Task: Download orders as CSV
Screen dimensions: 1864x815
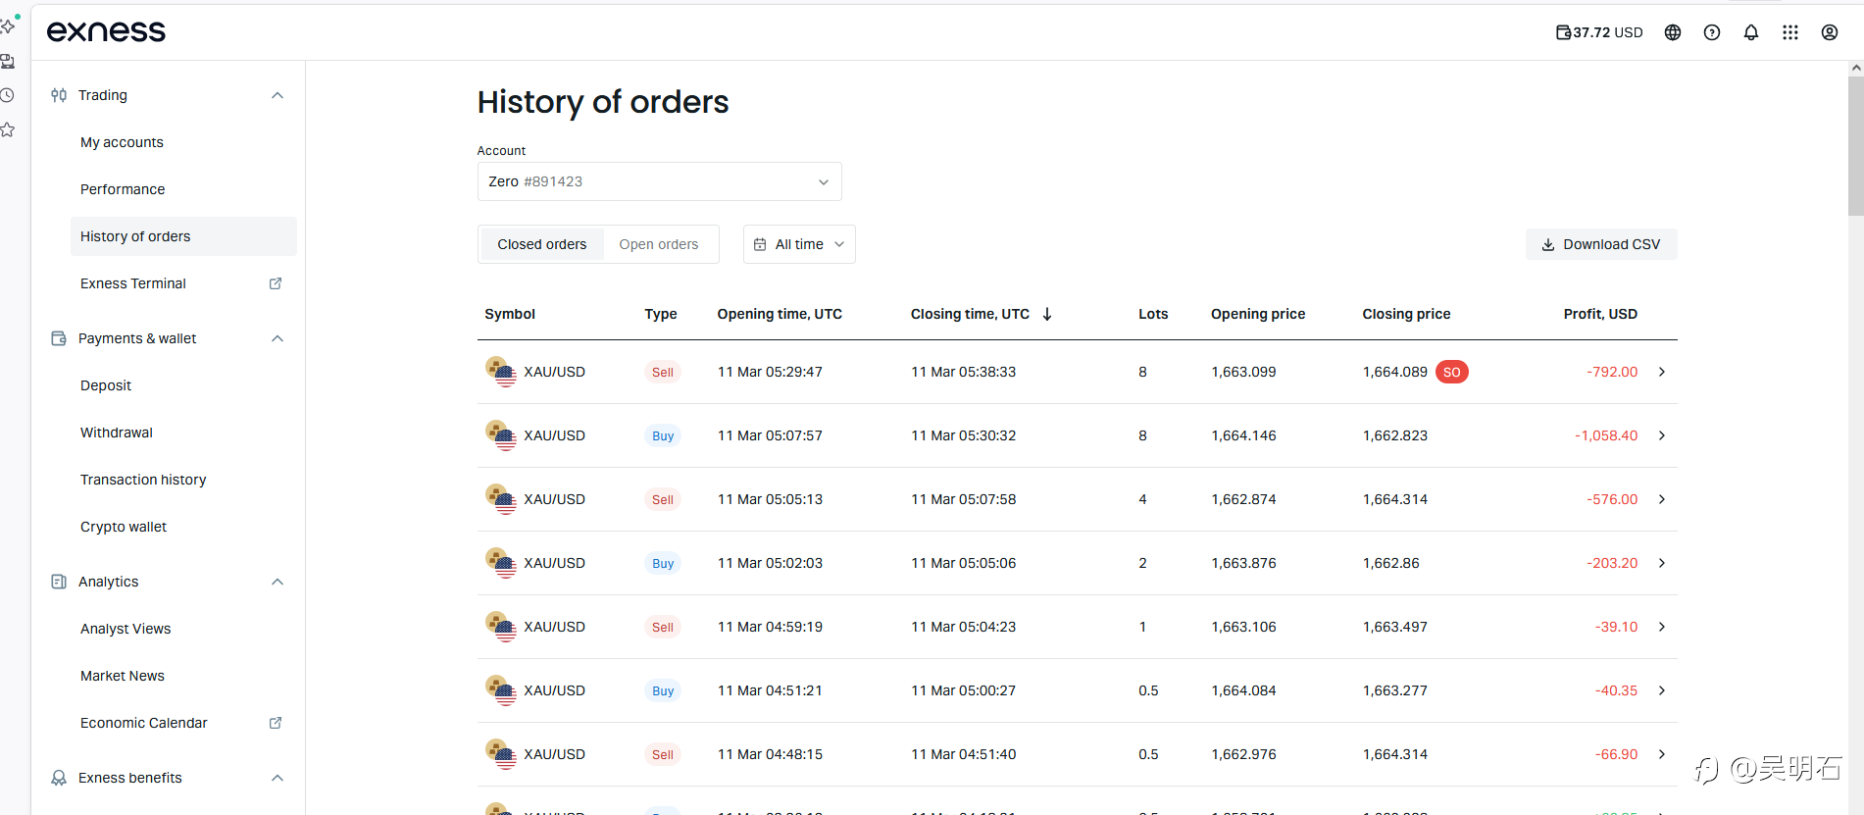Action: pos(1601,244)
